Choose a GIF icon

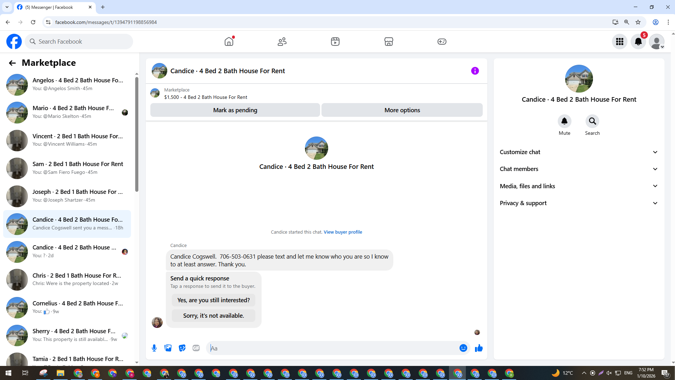tap(196, 348)
